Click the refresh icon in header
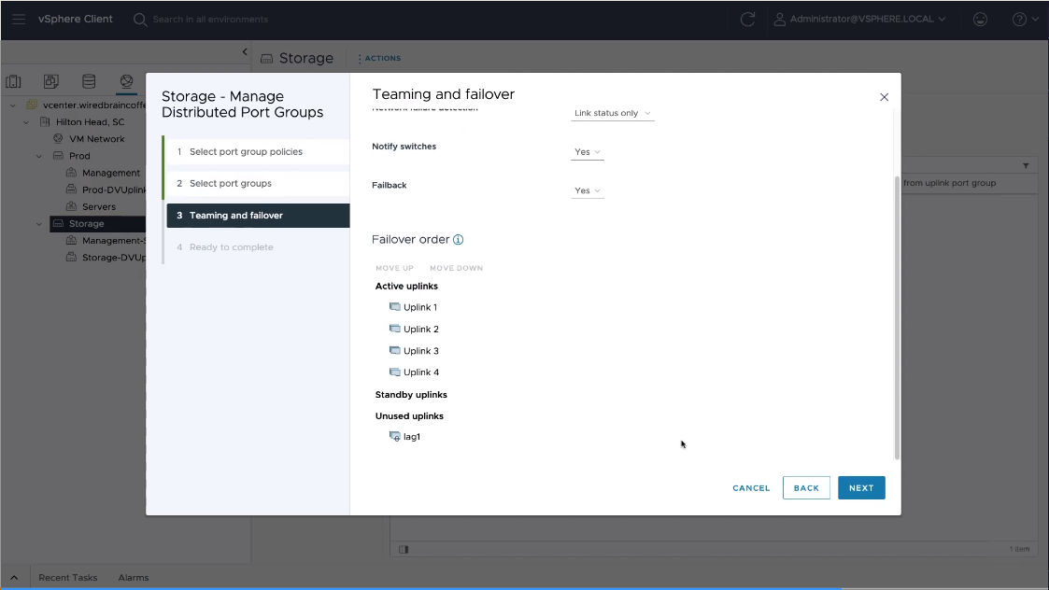This screenshot has width=1049, height=590. (x=747, y=19)
